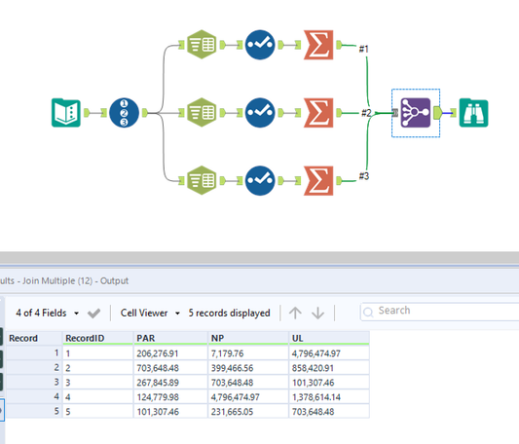Select the Browse binoculars tool
The image size is (519, 444).
pyautogui.click(x=473, y=113)
